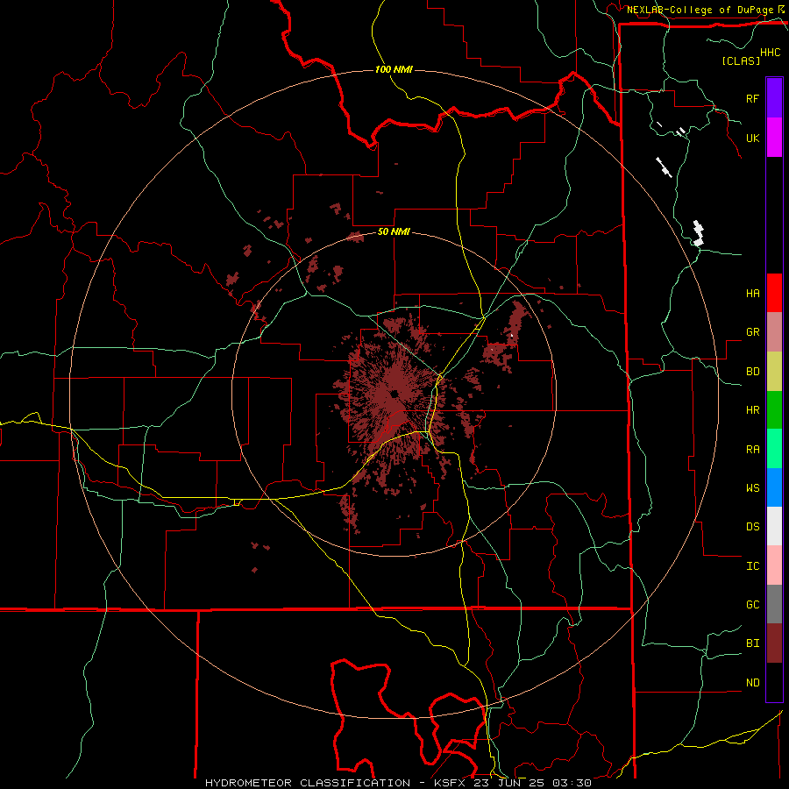Click the 03:30 timestamp
The image size is (789, 789).
click(x=572, y=783)
